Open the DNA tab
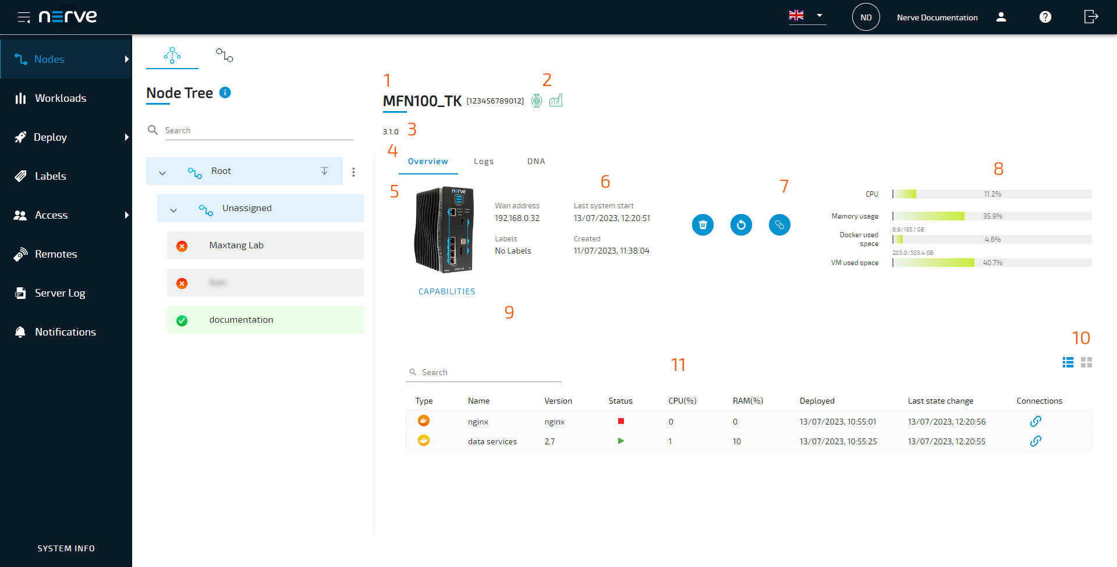The image size is (1117, 567). [x=535, y=161]
